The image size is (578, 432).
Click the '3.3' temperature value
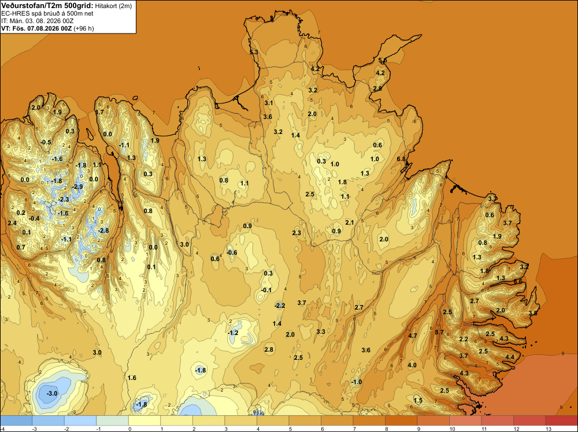[x=321, y=332]
